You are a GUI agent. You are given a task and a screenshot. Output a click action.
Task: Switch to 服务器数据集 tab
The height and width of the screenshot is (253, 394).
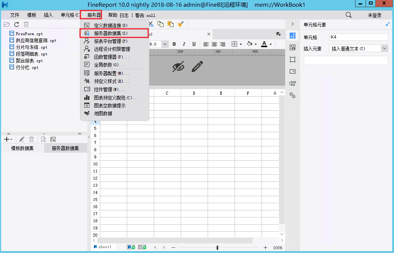coord(65,148)
